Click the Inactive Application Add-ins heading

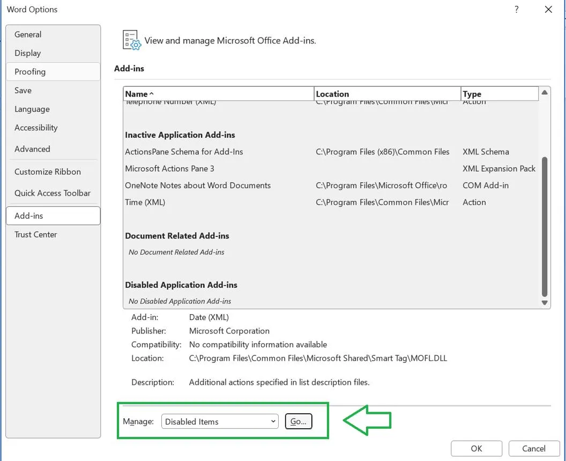click(180, 135)
